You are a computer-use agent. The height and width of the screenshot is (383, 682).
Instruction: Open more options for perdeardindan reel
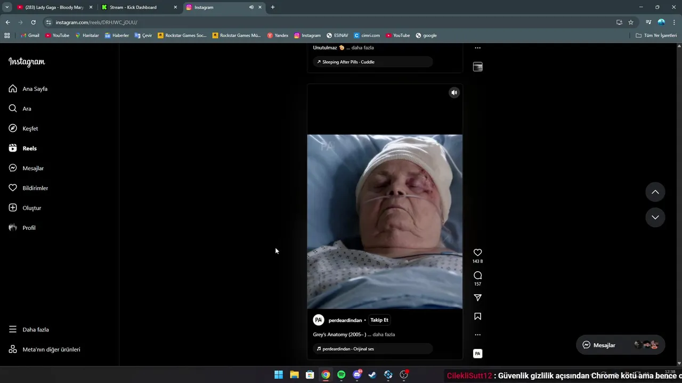477,335
